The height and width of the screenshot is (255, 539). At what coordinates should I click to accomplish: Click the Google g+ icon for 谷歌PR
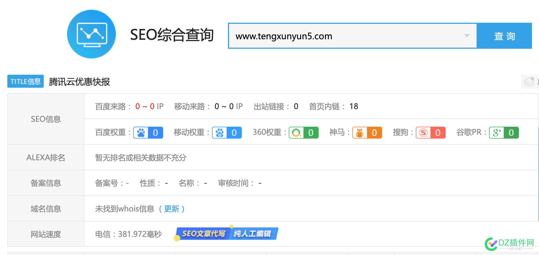[497, 133]
